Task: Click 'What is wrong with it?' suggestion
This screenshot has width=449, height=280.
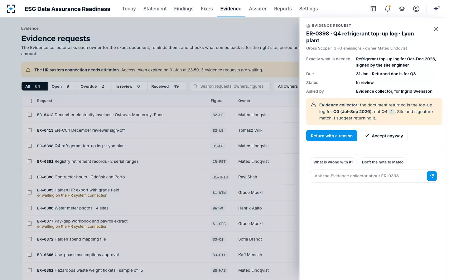Action: click(x=333, y=162)
